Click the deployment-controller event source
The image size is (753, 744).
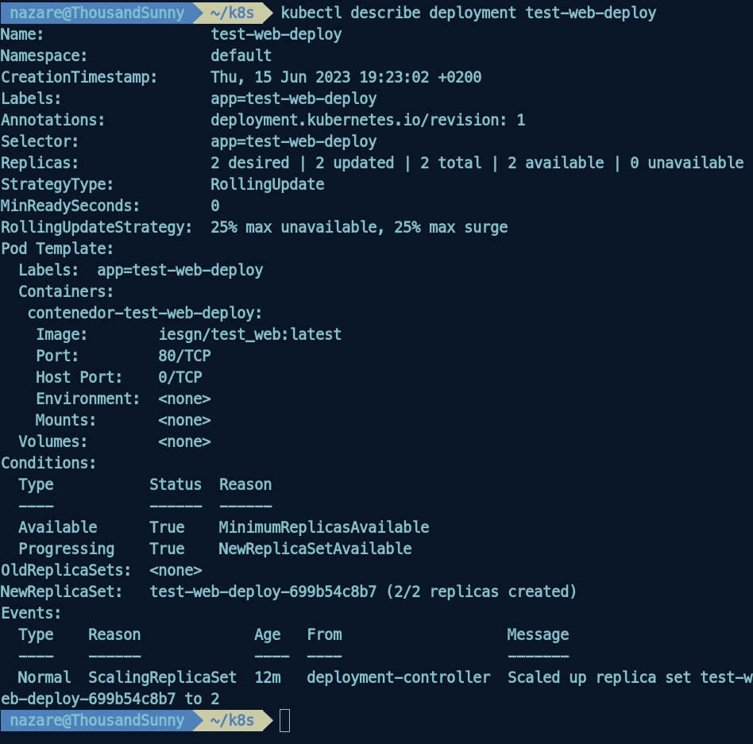click(x=398, y=677)
